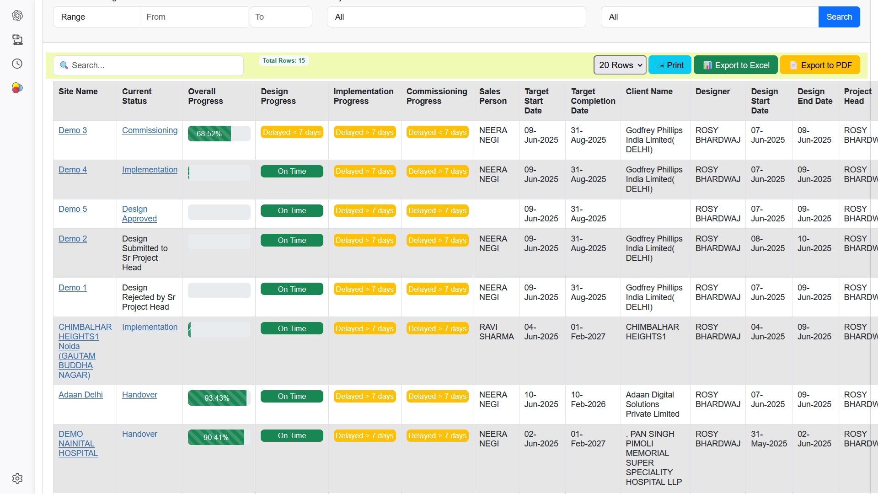Expand the Range dropdown filter

point(96,17)
